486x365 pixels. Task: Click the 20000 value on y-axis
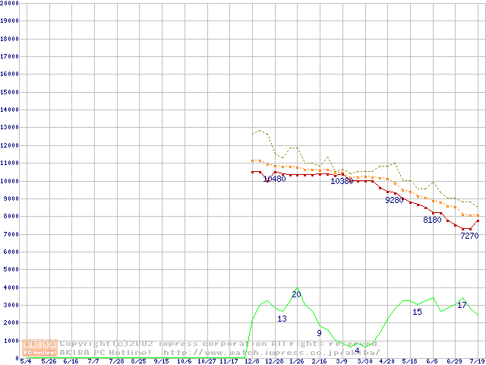click(x=10, y=3)
